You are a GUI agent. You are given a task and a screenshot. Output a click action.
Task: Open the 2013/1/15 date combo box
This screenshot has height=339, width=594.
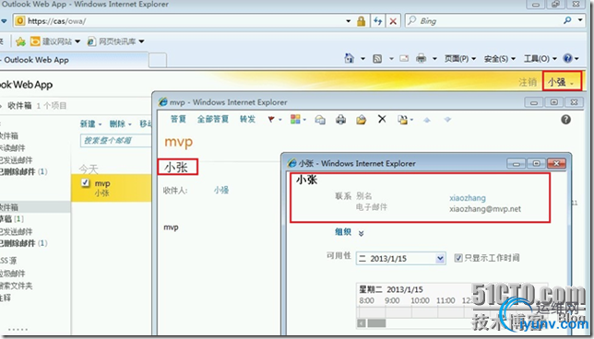[401, 259]
